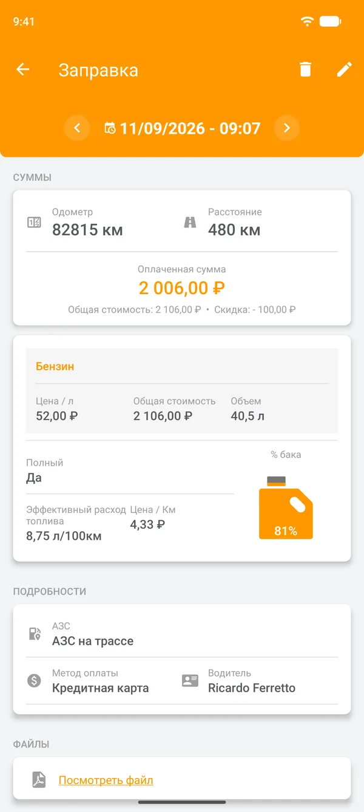Tap the payment method dollar icon
Viewport: 364px width, 812px height.
tap(34, 681)
